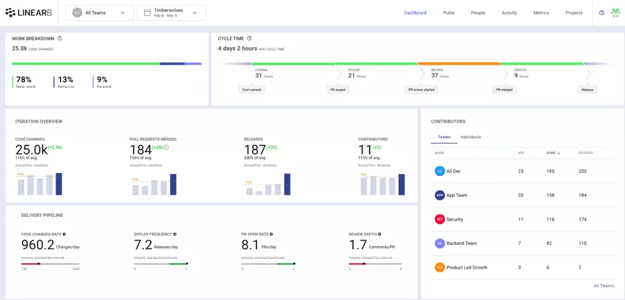The height and width of the screenshot is (300, 625).
Task: Click the Deploy Frequency benchmark slider
Action: (x=161, y=264)
